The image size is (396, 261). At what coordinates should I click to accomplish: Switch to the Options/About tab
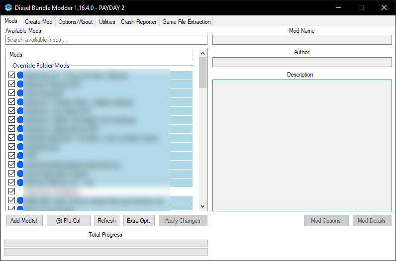76,22
